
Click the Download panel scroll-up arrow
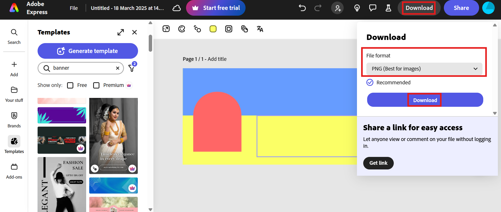click(x=495, y=25)
